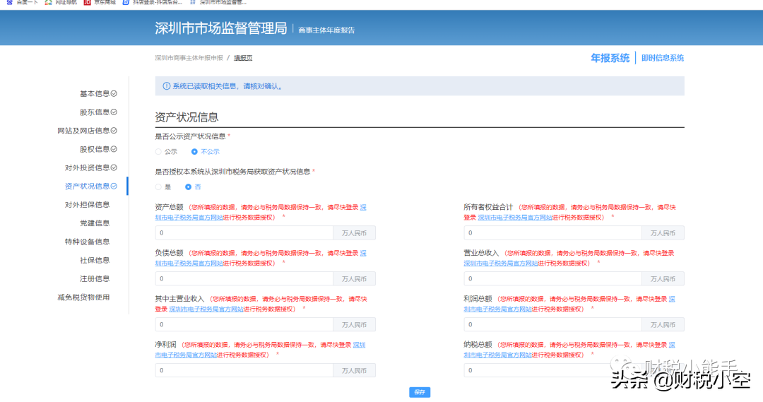Click check icon beside 资产状况信息
763x402 pixels.
114,186
